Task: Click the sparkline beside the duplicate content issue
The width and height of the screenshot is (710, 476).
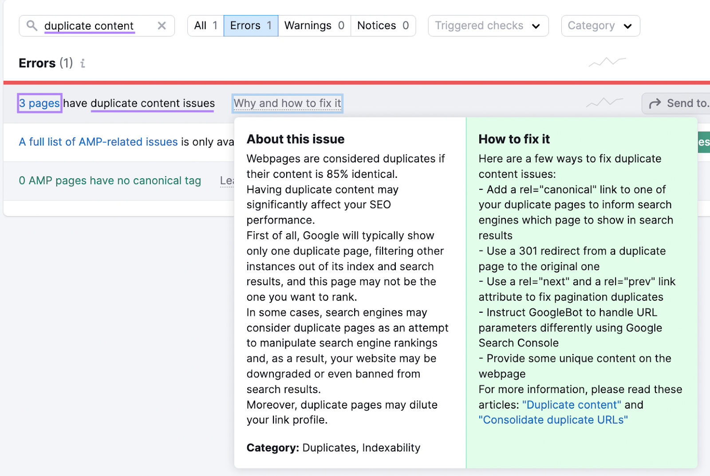Action: pos(603,102)
